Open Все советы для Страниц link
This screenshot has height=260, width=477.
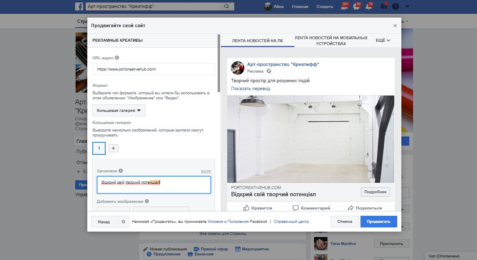tap(223, 234)
